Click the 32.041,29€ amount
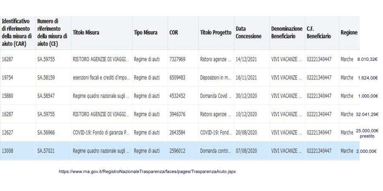 [367, 114]
